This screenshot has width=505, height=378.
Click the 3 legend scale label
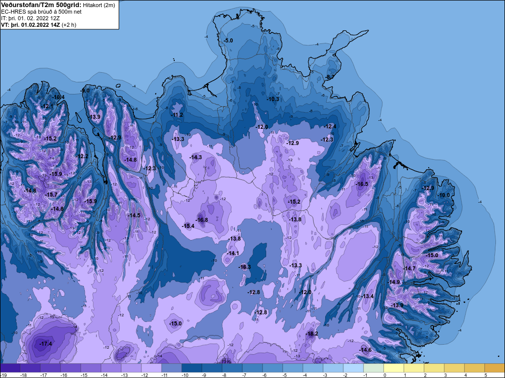445,375
